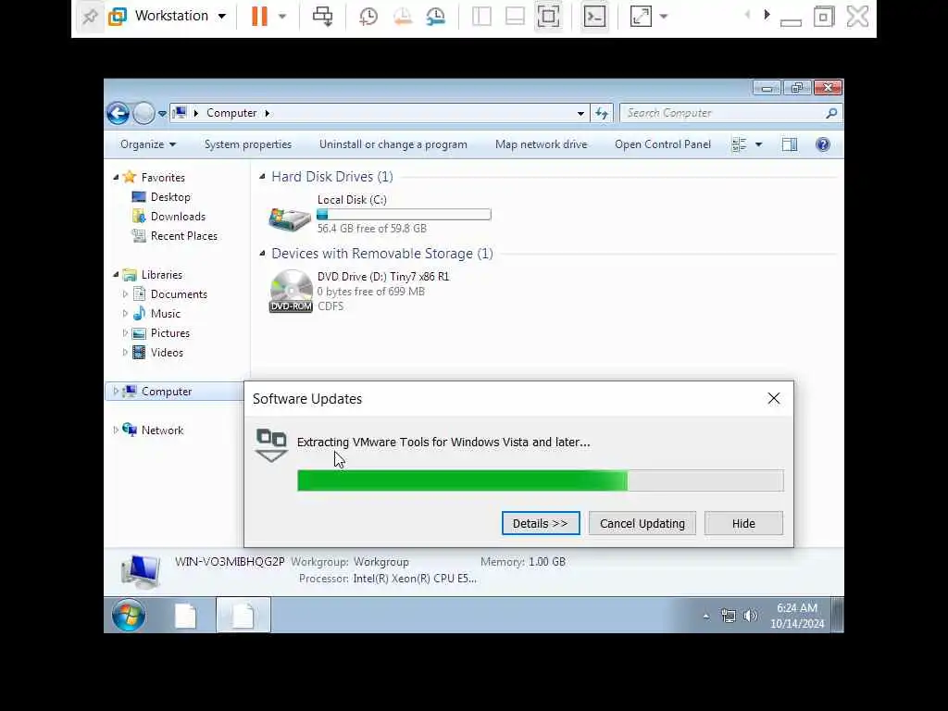948x711 pixels.
Task: Send Ctrl+Alt+Del to the guest
Action: point(322,17)
